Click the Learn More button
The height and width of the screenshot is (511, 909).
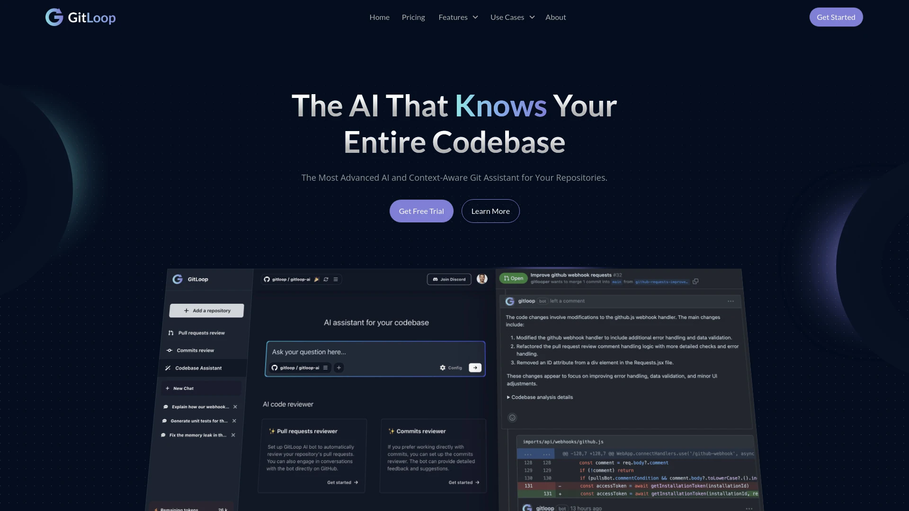(x=490, y=211)
